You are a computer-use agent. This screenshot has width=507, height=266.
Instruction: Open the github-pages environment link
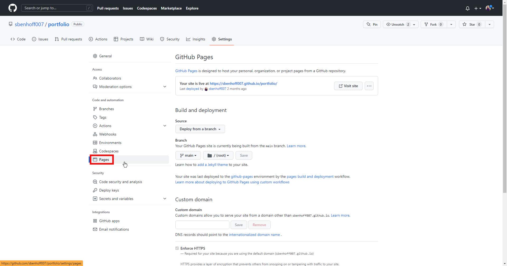(x=242, y=176)
